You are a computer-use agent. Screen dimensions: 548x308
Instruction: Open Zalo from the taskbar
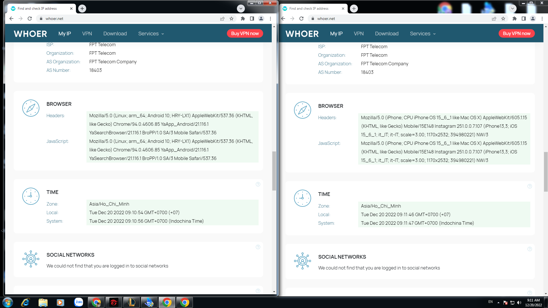[x=78, y=302]
